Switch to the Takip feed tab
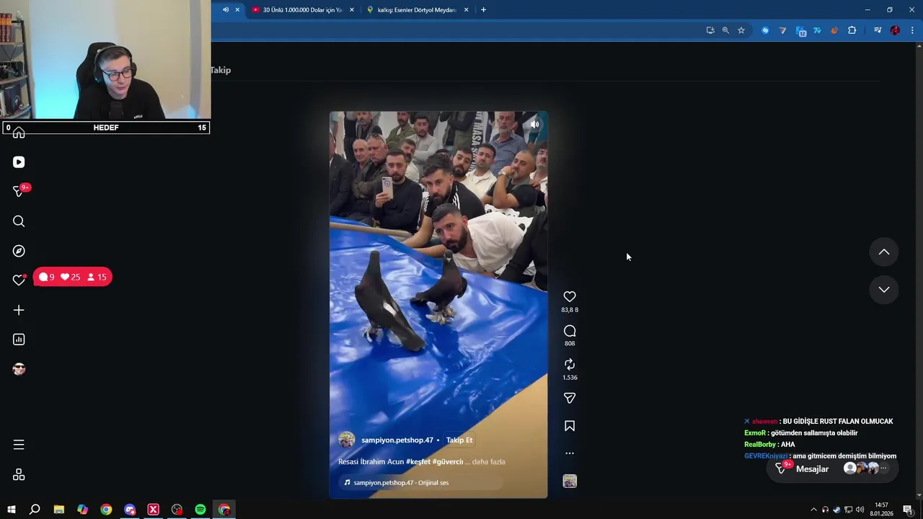 (x=221, y=70)
